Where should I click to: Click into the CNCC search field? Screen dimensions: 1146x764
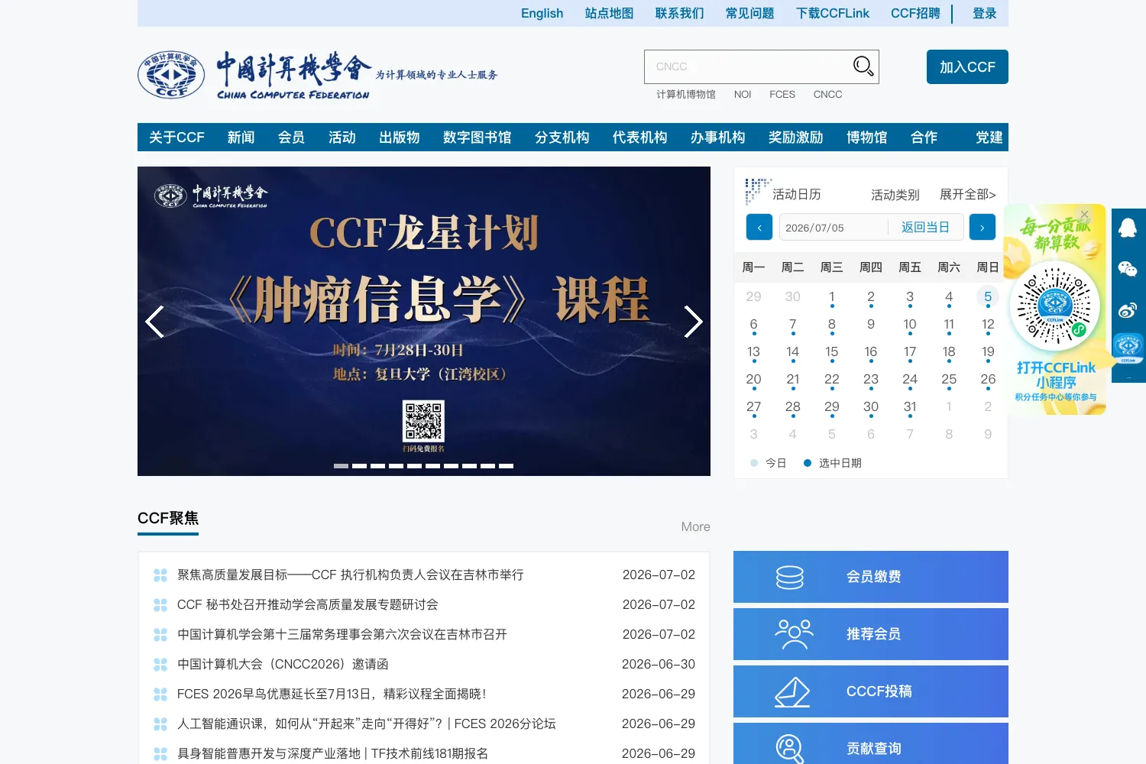click(x=749, y=66)
